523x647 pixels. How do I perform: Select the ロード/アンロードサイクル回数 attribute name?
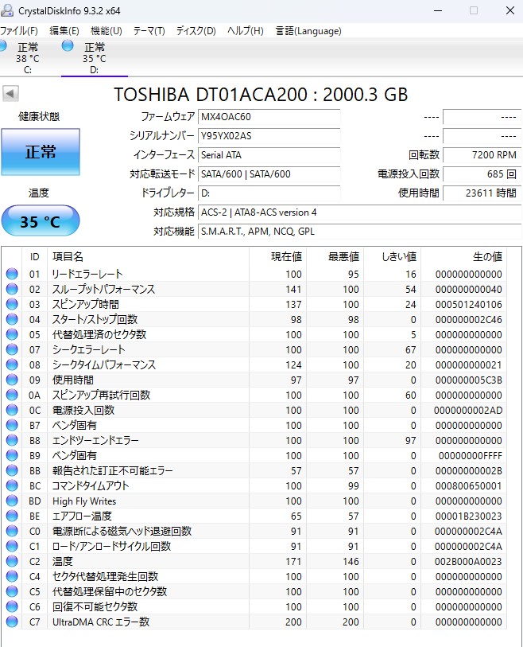coord(111,546)
